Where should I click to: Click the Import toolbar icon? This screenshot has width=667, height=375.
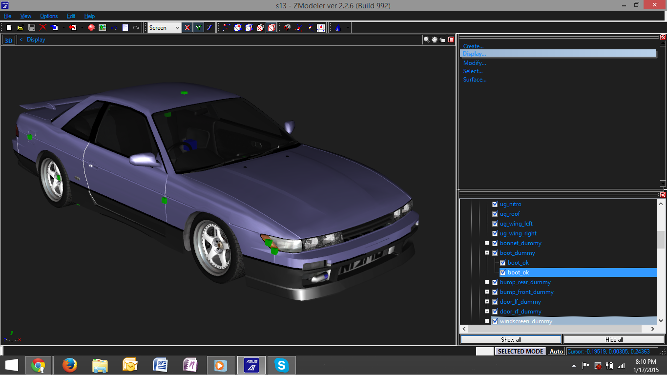pos(55,28)
